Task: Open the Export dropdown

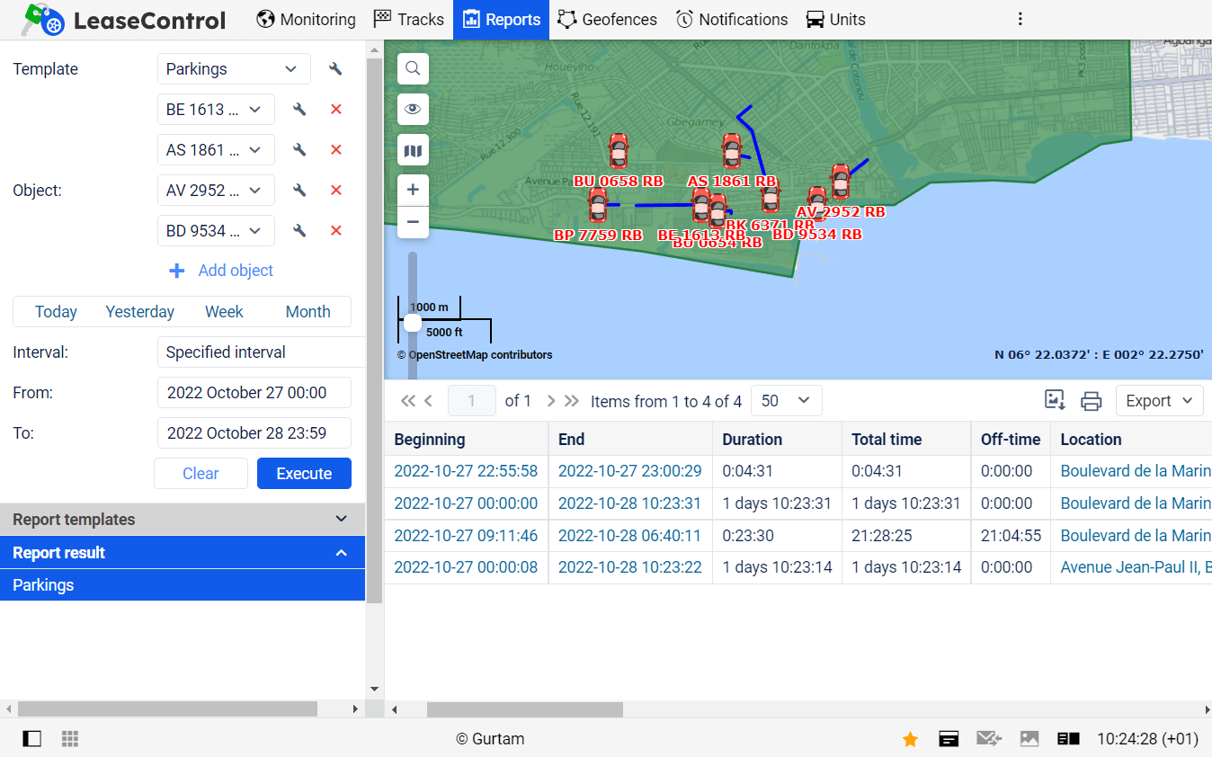Action: 1159,401
